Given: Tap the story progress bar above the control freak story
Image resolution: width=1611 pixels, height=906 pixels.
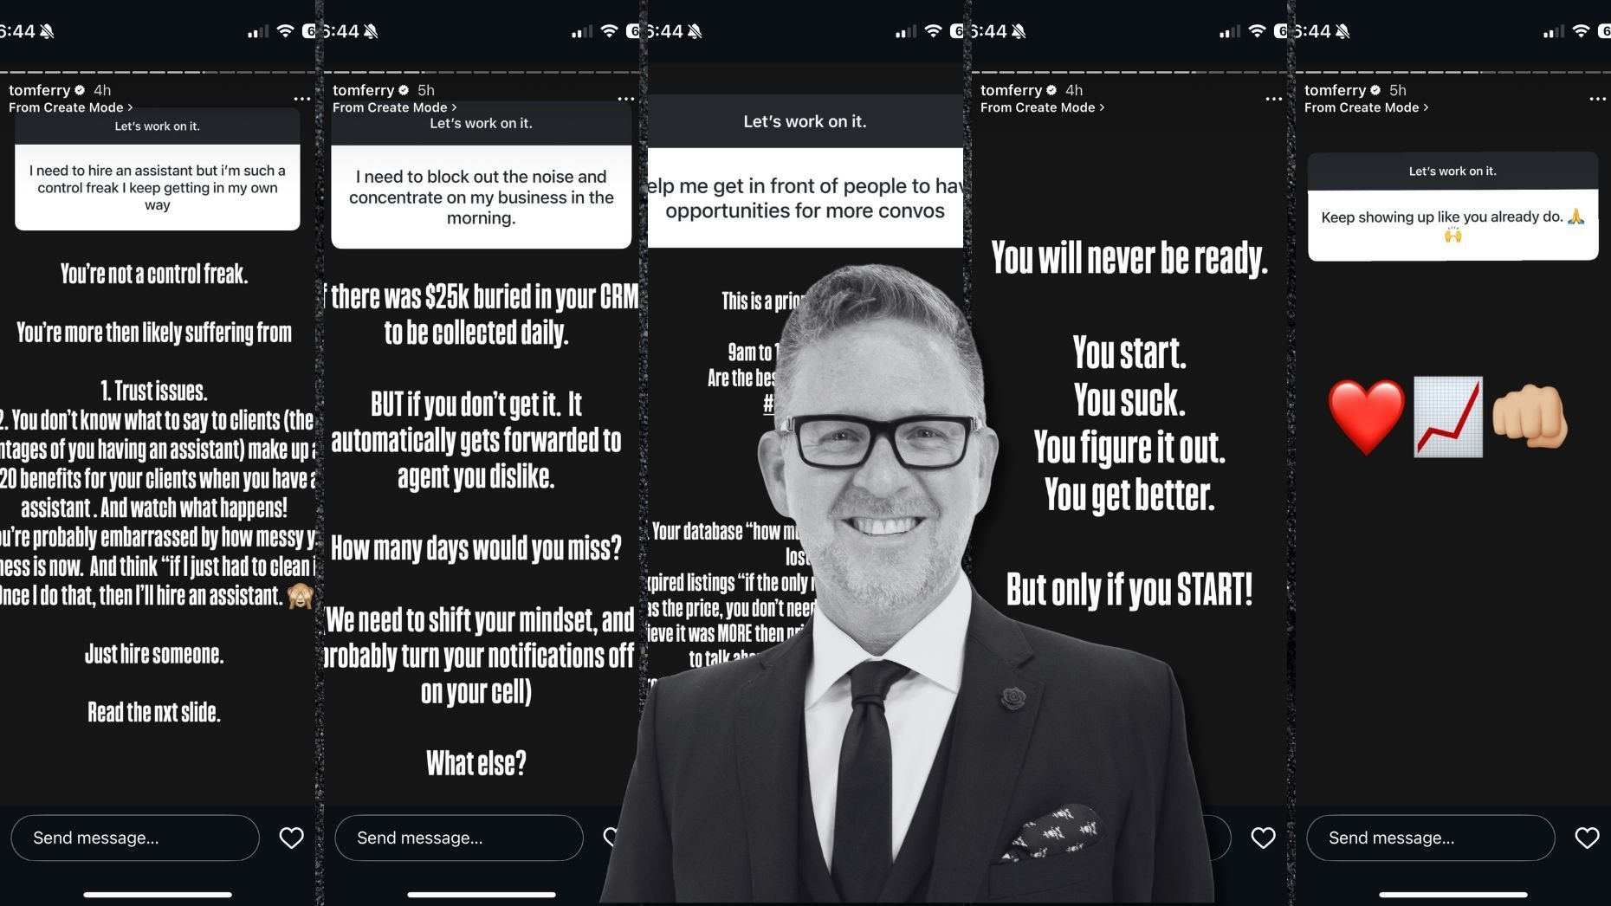Looking at the screenshot, I should coord(158,71).
